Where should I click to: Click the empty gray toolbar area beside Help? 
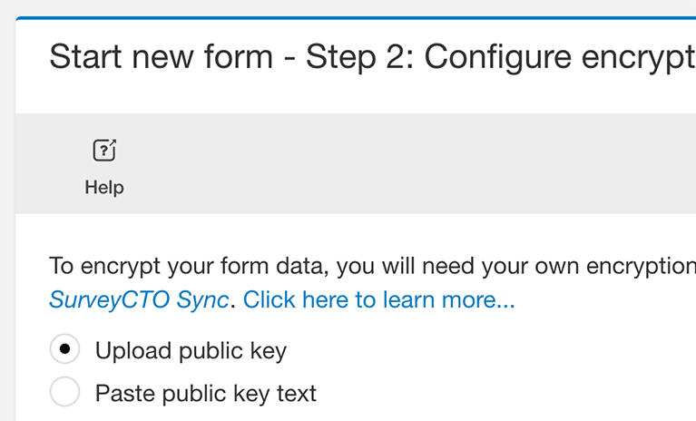click(x=399, y=164)
